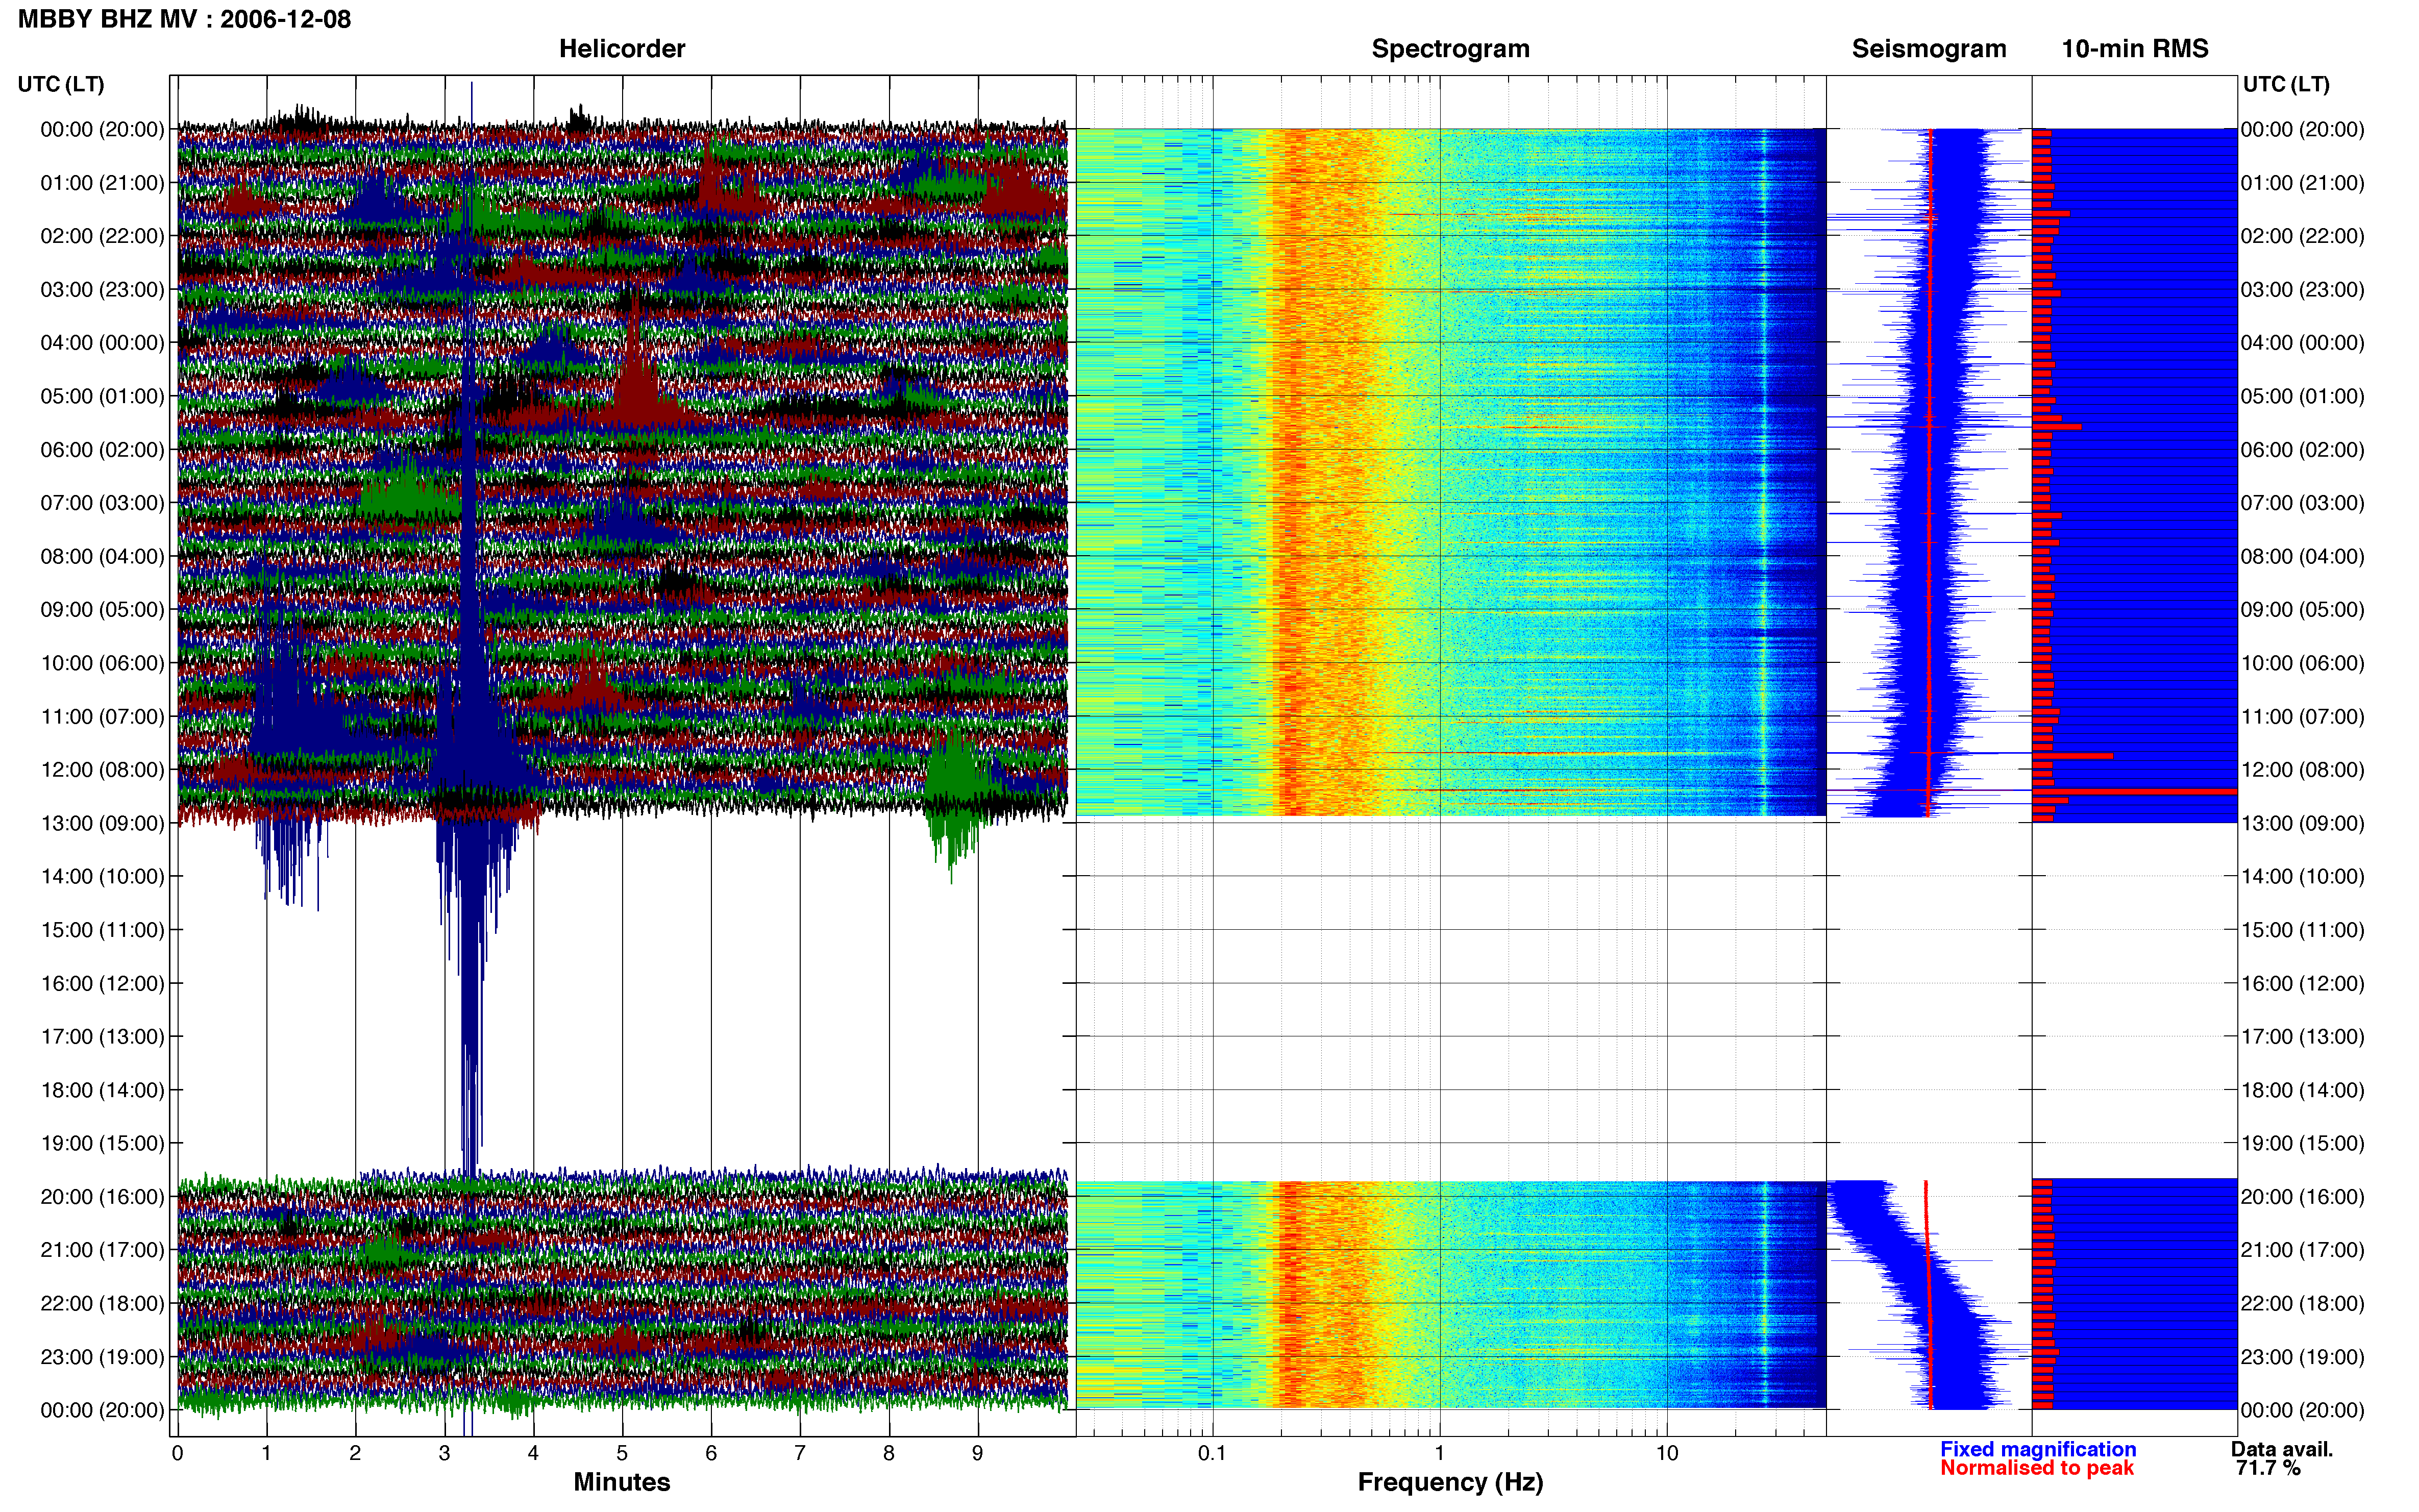Image resolution: width=2419 pixels, height=1512 pixels.
Task: Click the left 'UTC (LT)' axis label
Action: coord(61,85)
